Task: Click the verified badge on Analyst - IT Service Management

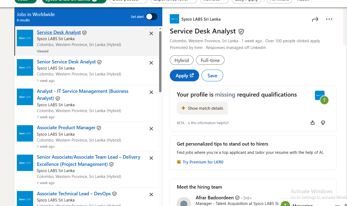Action: 58,98
